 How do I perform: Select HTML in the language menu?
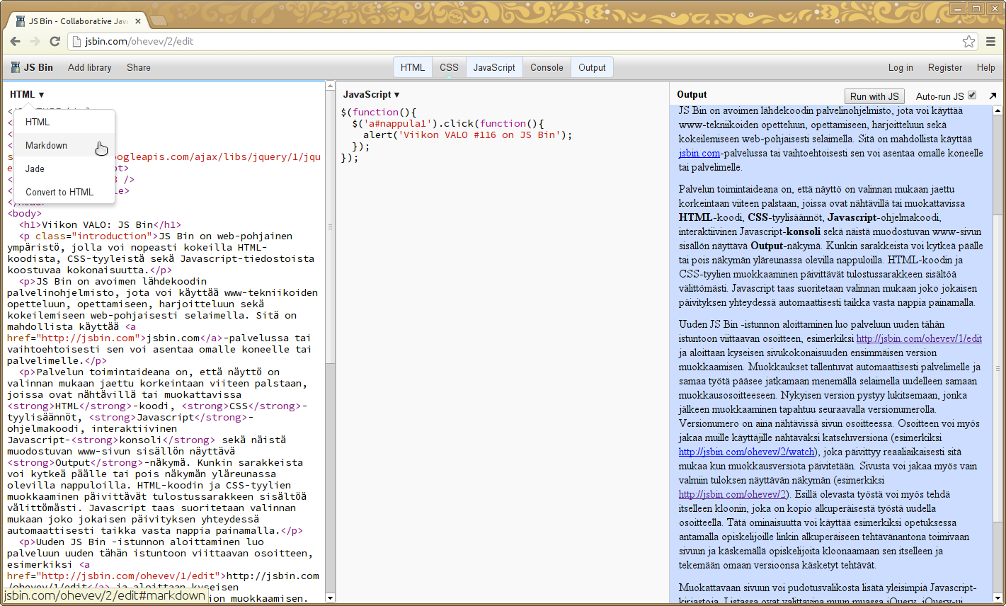[x=64, y=122]
